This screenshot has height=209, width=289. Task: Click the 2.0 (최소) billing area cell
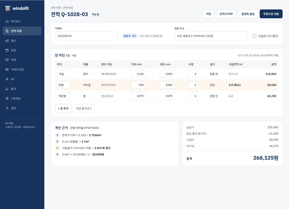click(x=235, y=85)
